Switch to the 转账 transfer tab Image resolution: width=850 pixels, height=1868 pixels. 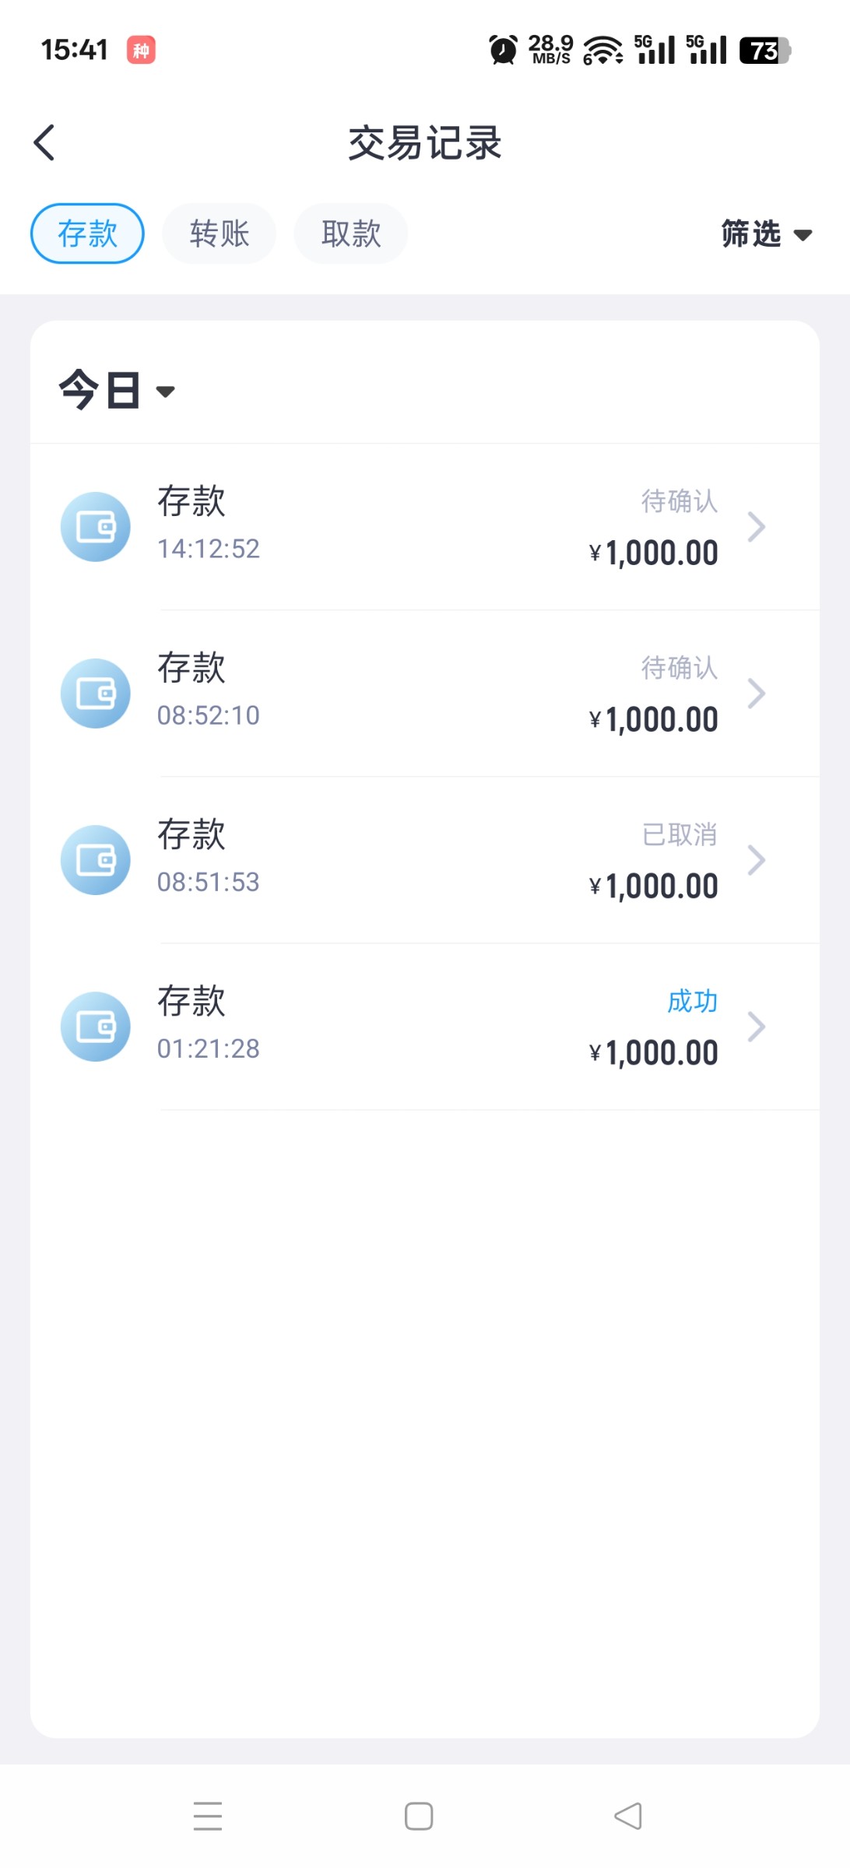(x=219, y=233)
